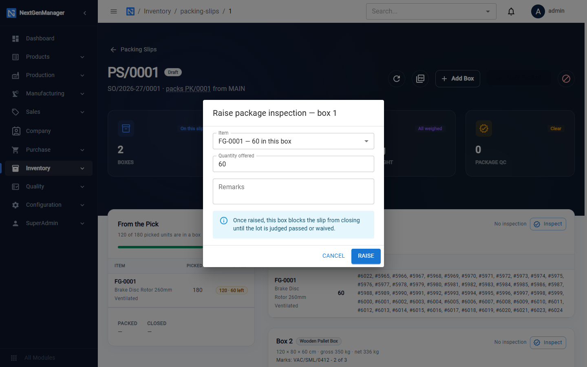Image resolution: width=587 pixels, height=367 pixels.
Task: Open the packing-slips breadcrumb link
Action: tap(200, 11)
